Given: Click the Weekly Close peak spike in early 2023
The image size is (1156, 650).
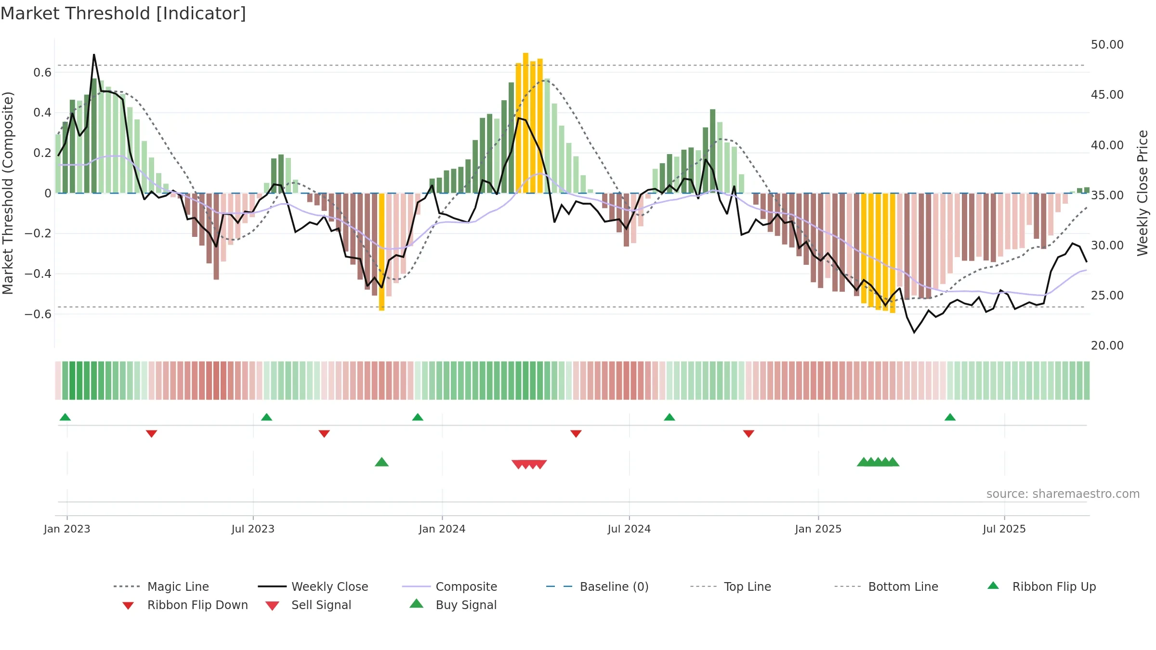Looking at the screenshot, I should tap(94, 55).
